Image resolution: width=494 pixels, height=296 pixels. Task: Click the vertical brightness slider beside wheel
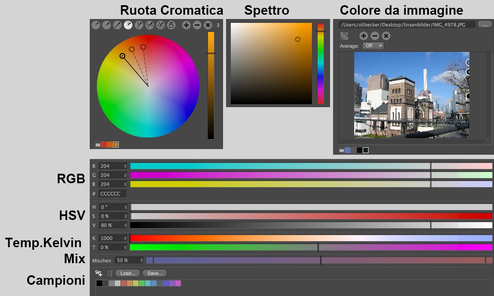tap(211, 85)
